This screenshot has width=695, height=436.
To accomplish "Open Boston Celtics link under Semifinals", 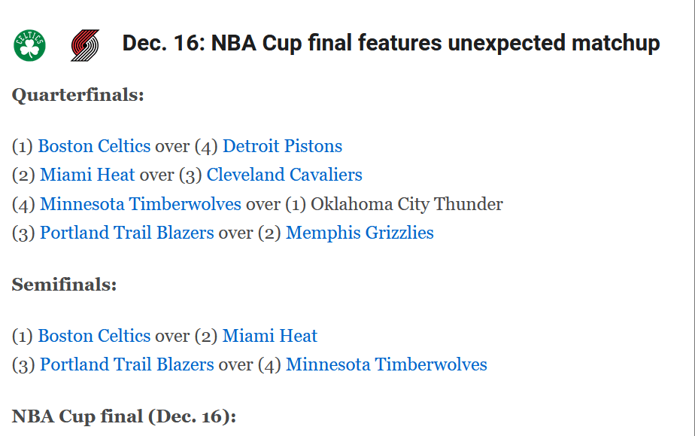I will tap(94, 336).
